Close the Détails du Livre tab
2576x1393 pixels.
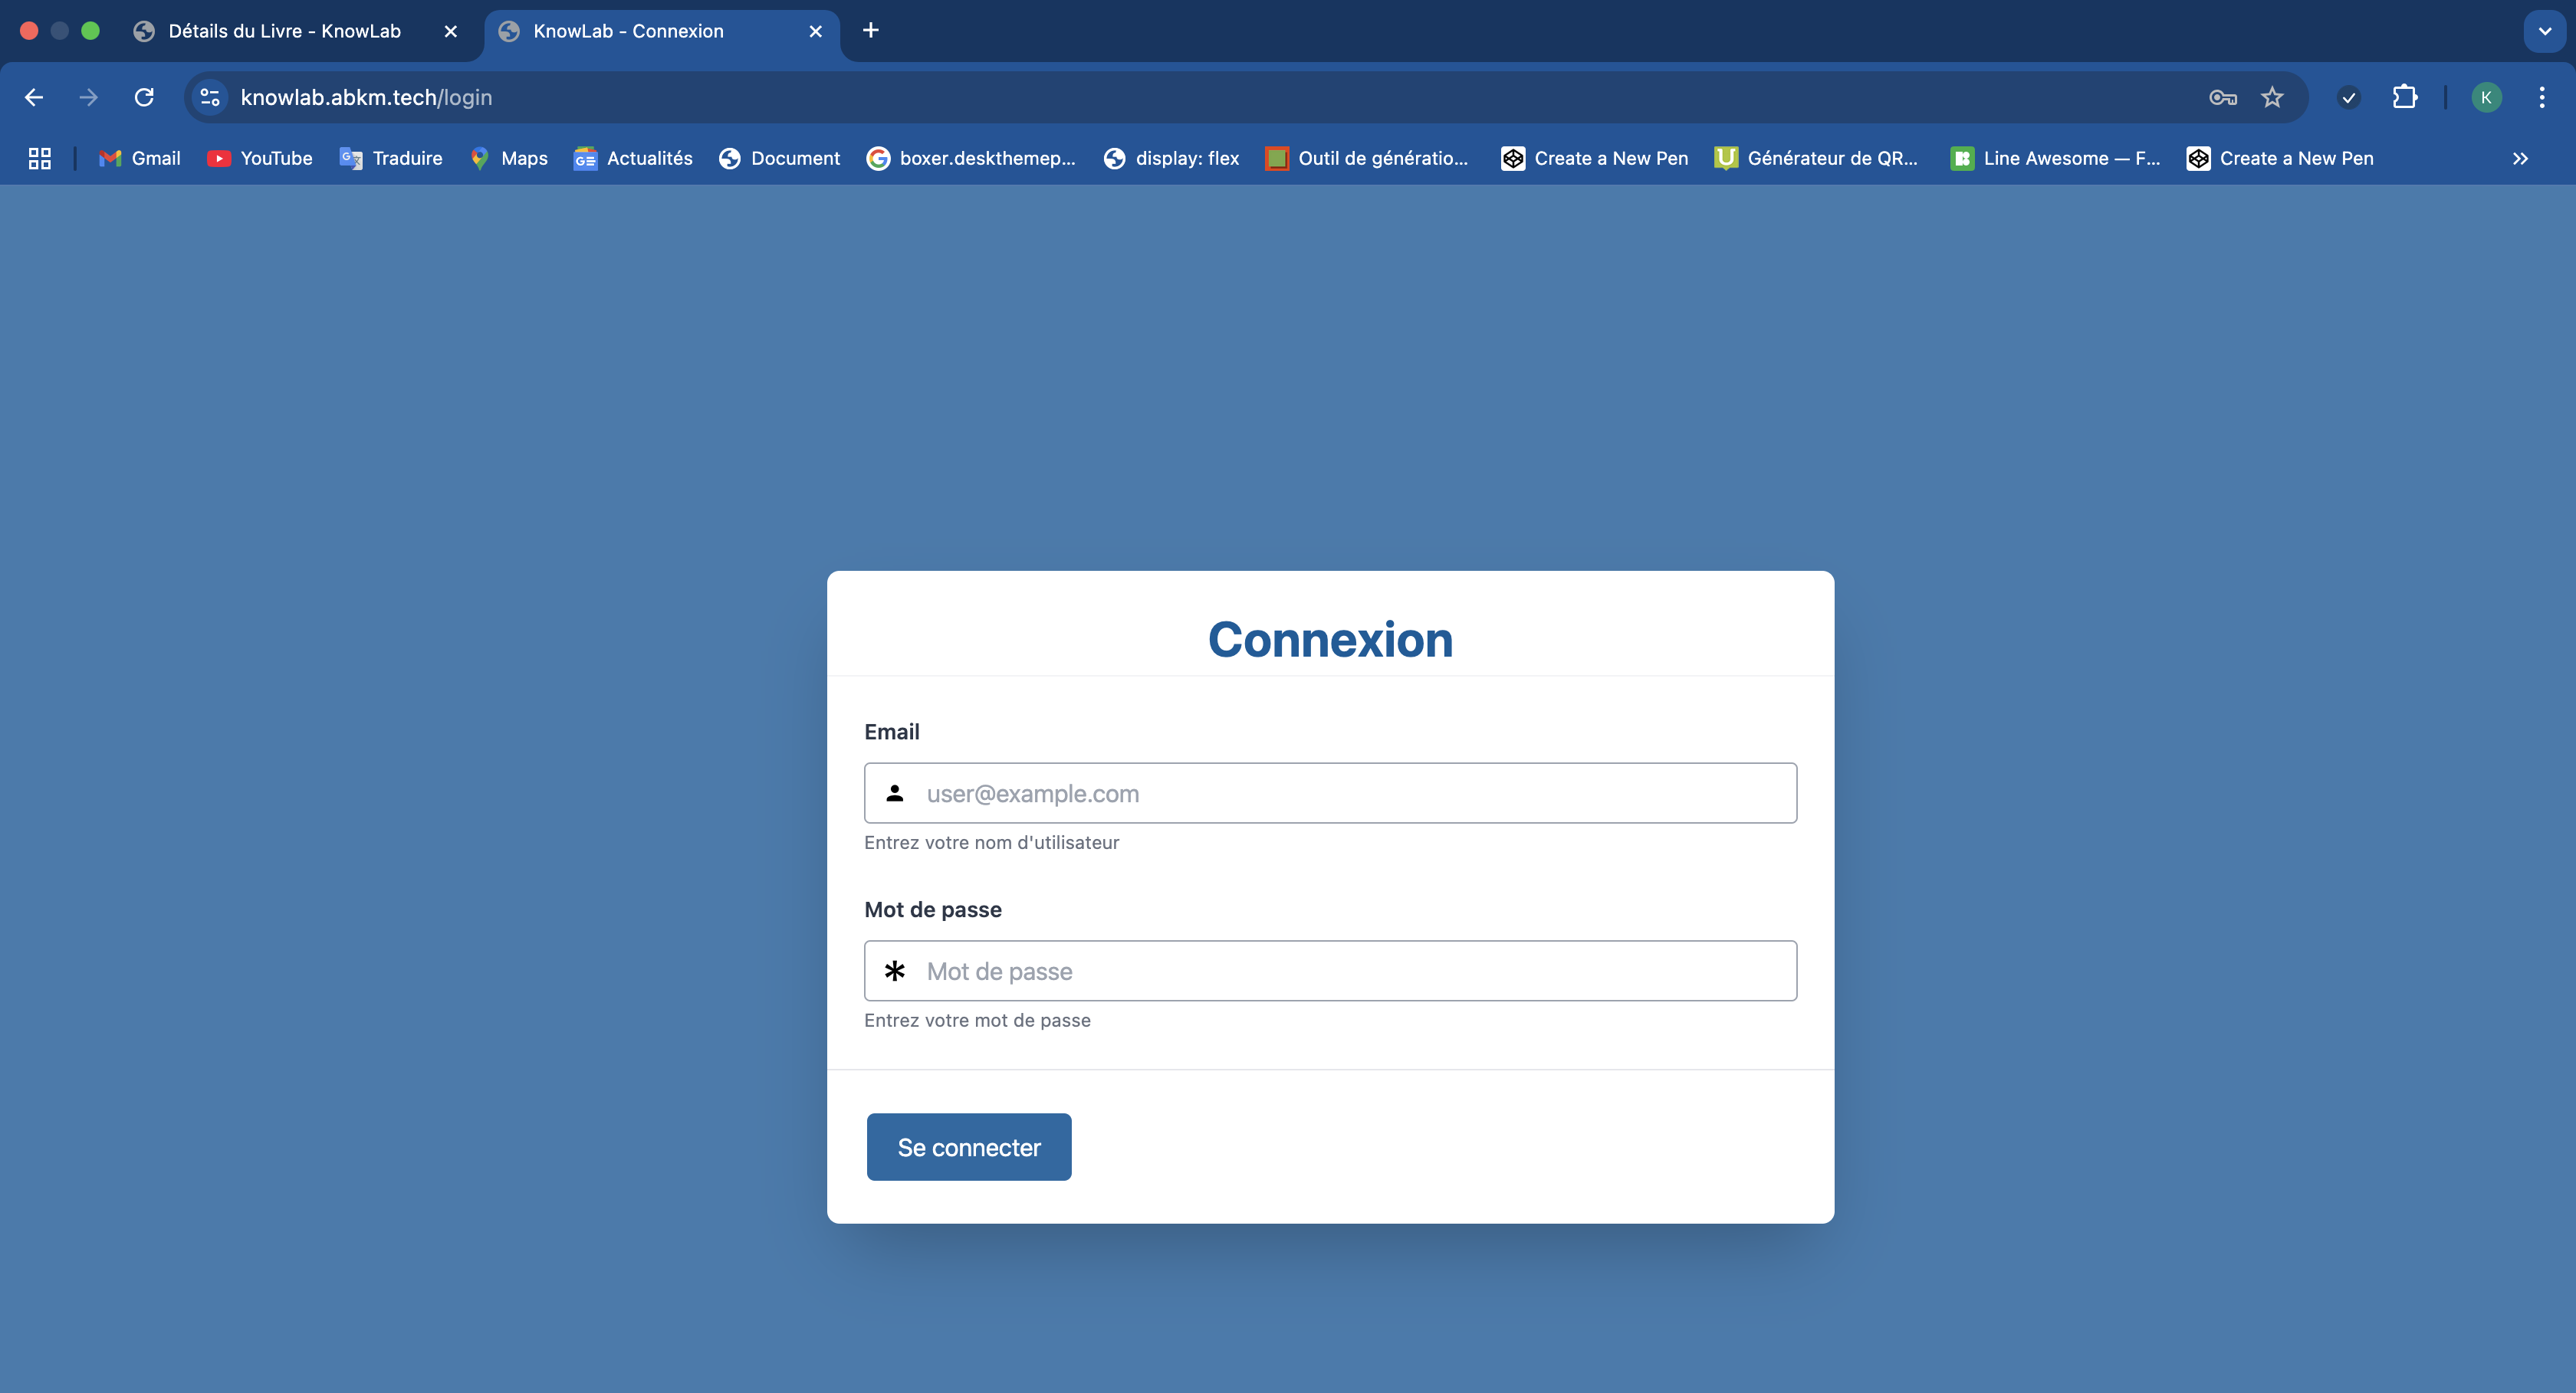[x=451, y=31]
